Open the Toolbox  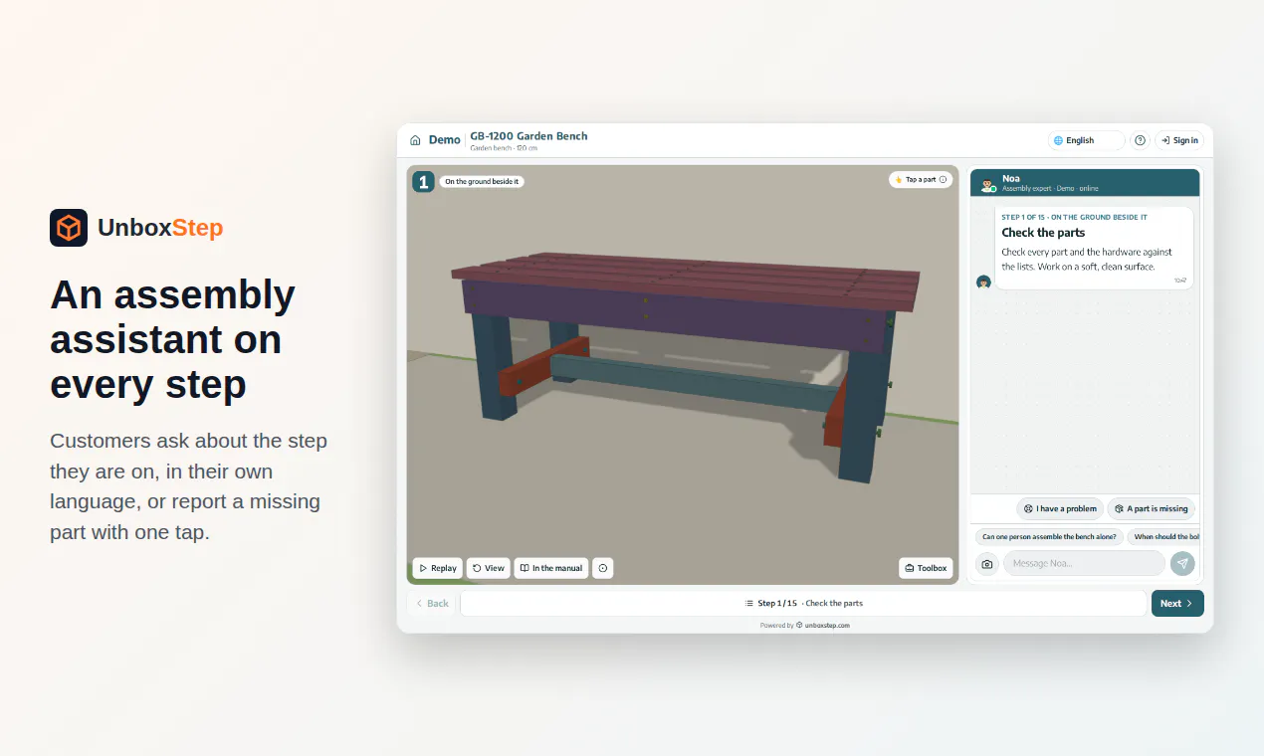926,568
